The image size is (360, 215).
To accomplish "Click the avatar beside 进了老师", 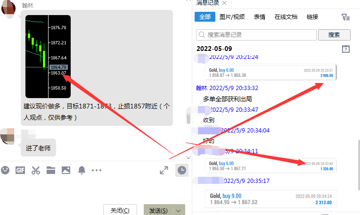I will [x=8, y=136].
